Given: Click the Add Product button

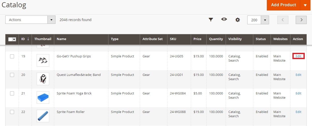Looking at the screenshot, I should [x=284, y=5].
